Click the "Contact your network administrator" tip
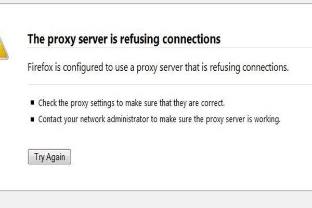312x208 pixels. tap(159, 119)
